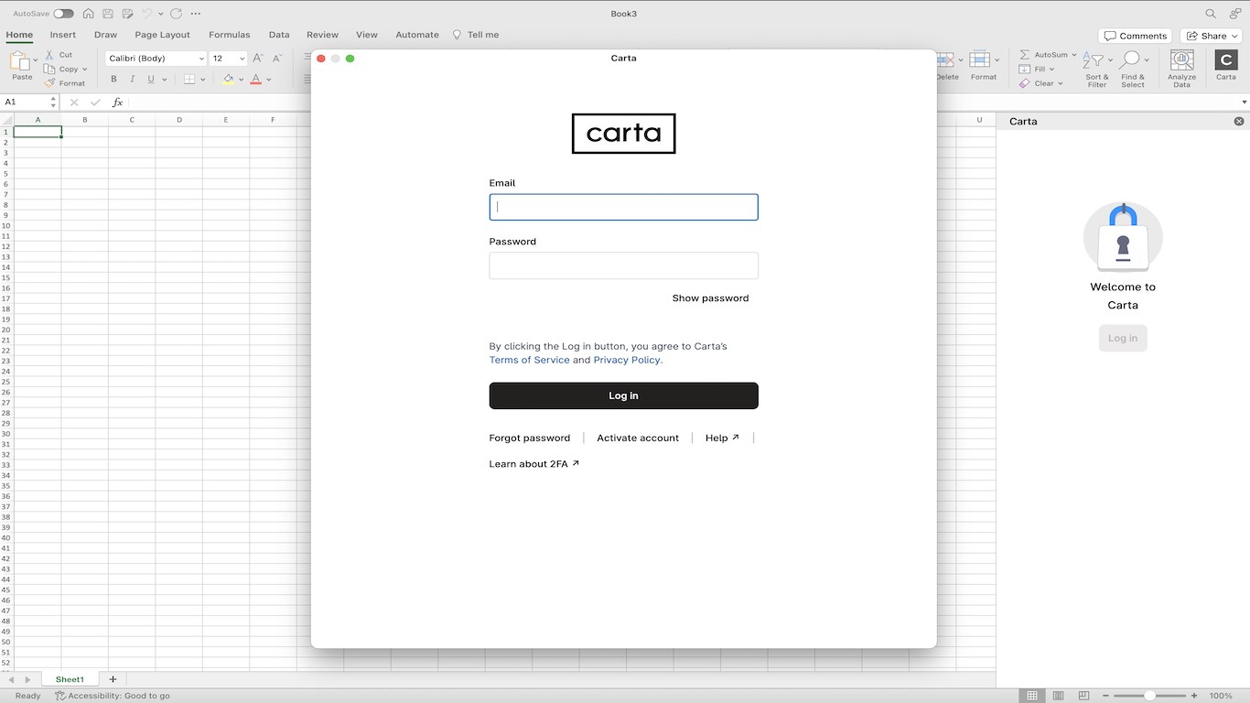The height and width of the screenshot is (703, 1250).
Task: Click the Copy icon in ribbon
Action: tap(49, 69)
